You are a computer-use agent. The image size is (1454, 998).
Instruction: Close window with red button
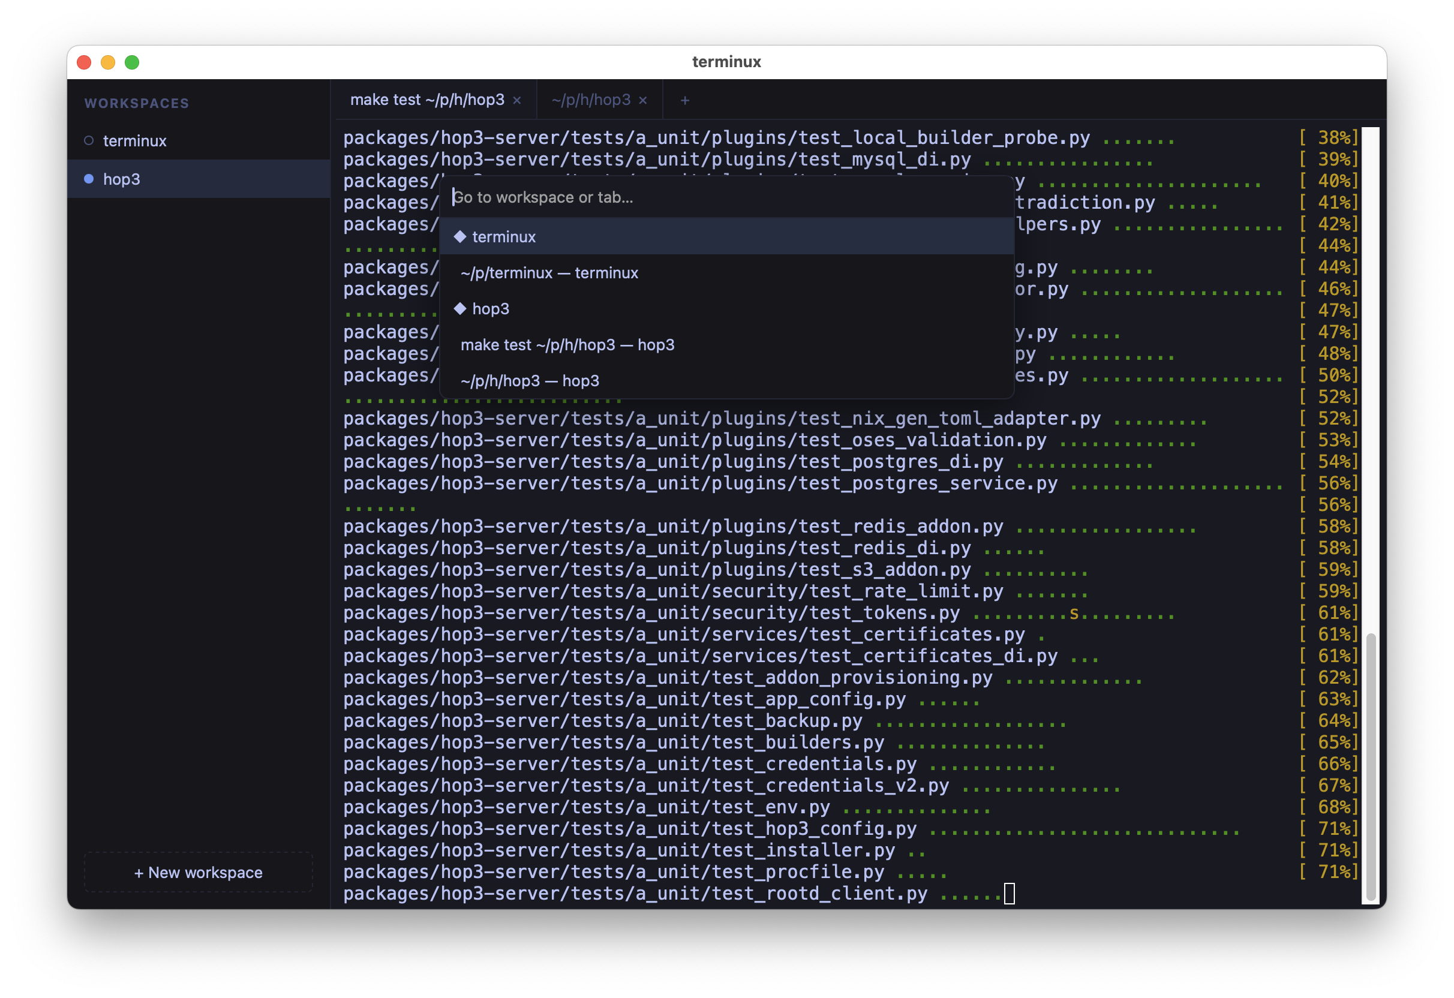pos(85,62)
